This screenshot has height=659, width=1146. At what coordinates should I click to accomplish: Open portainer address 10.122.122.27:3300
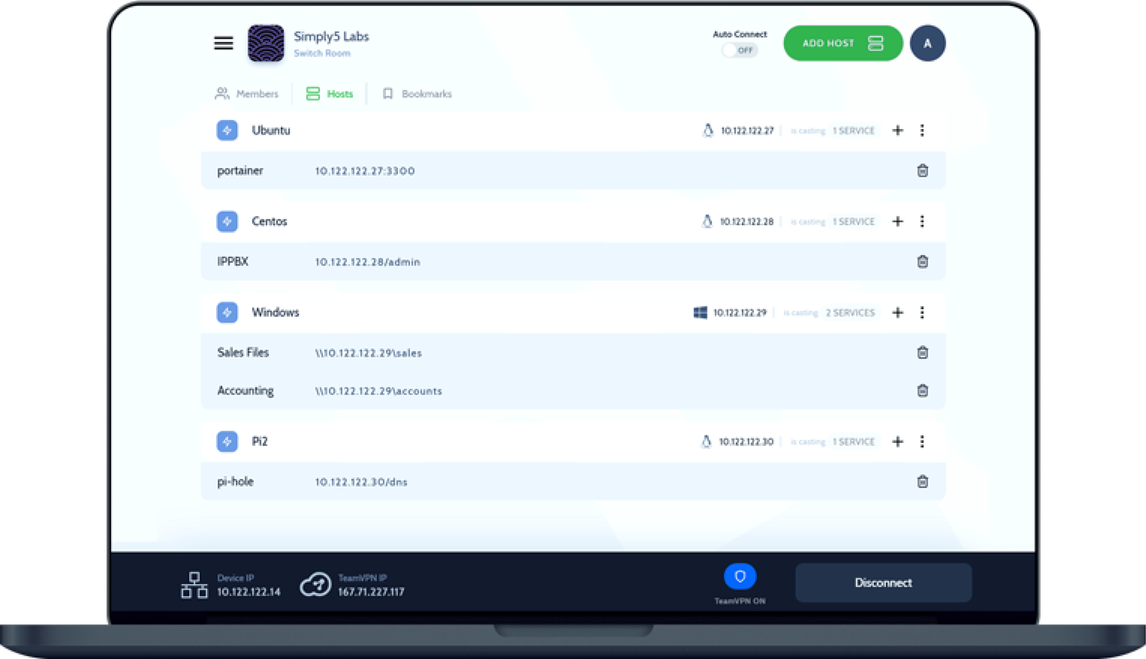365,171
